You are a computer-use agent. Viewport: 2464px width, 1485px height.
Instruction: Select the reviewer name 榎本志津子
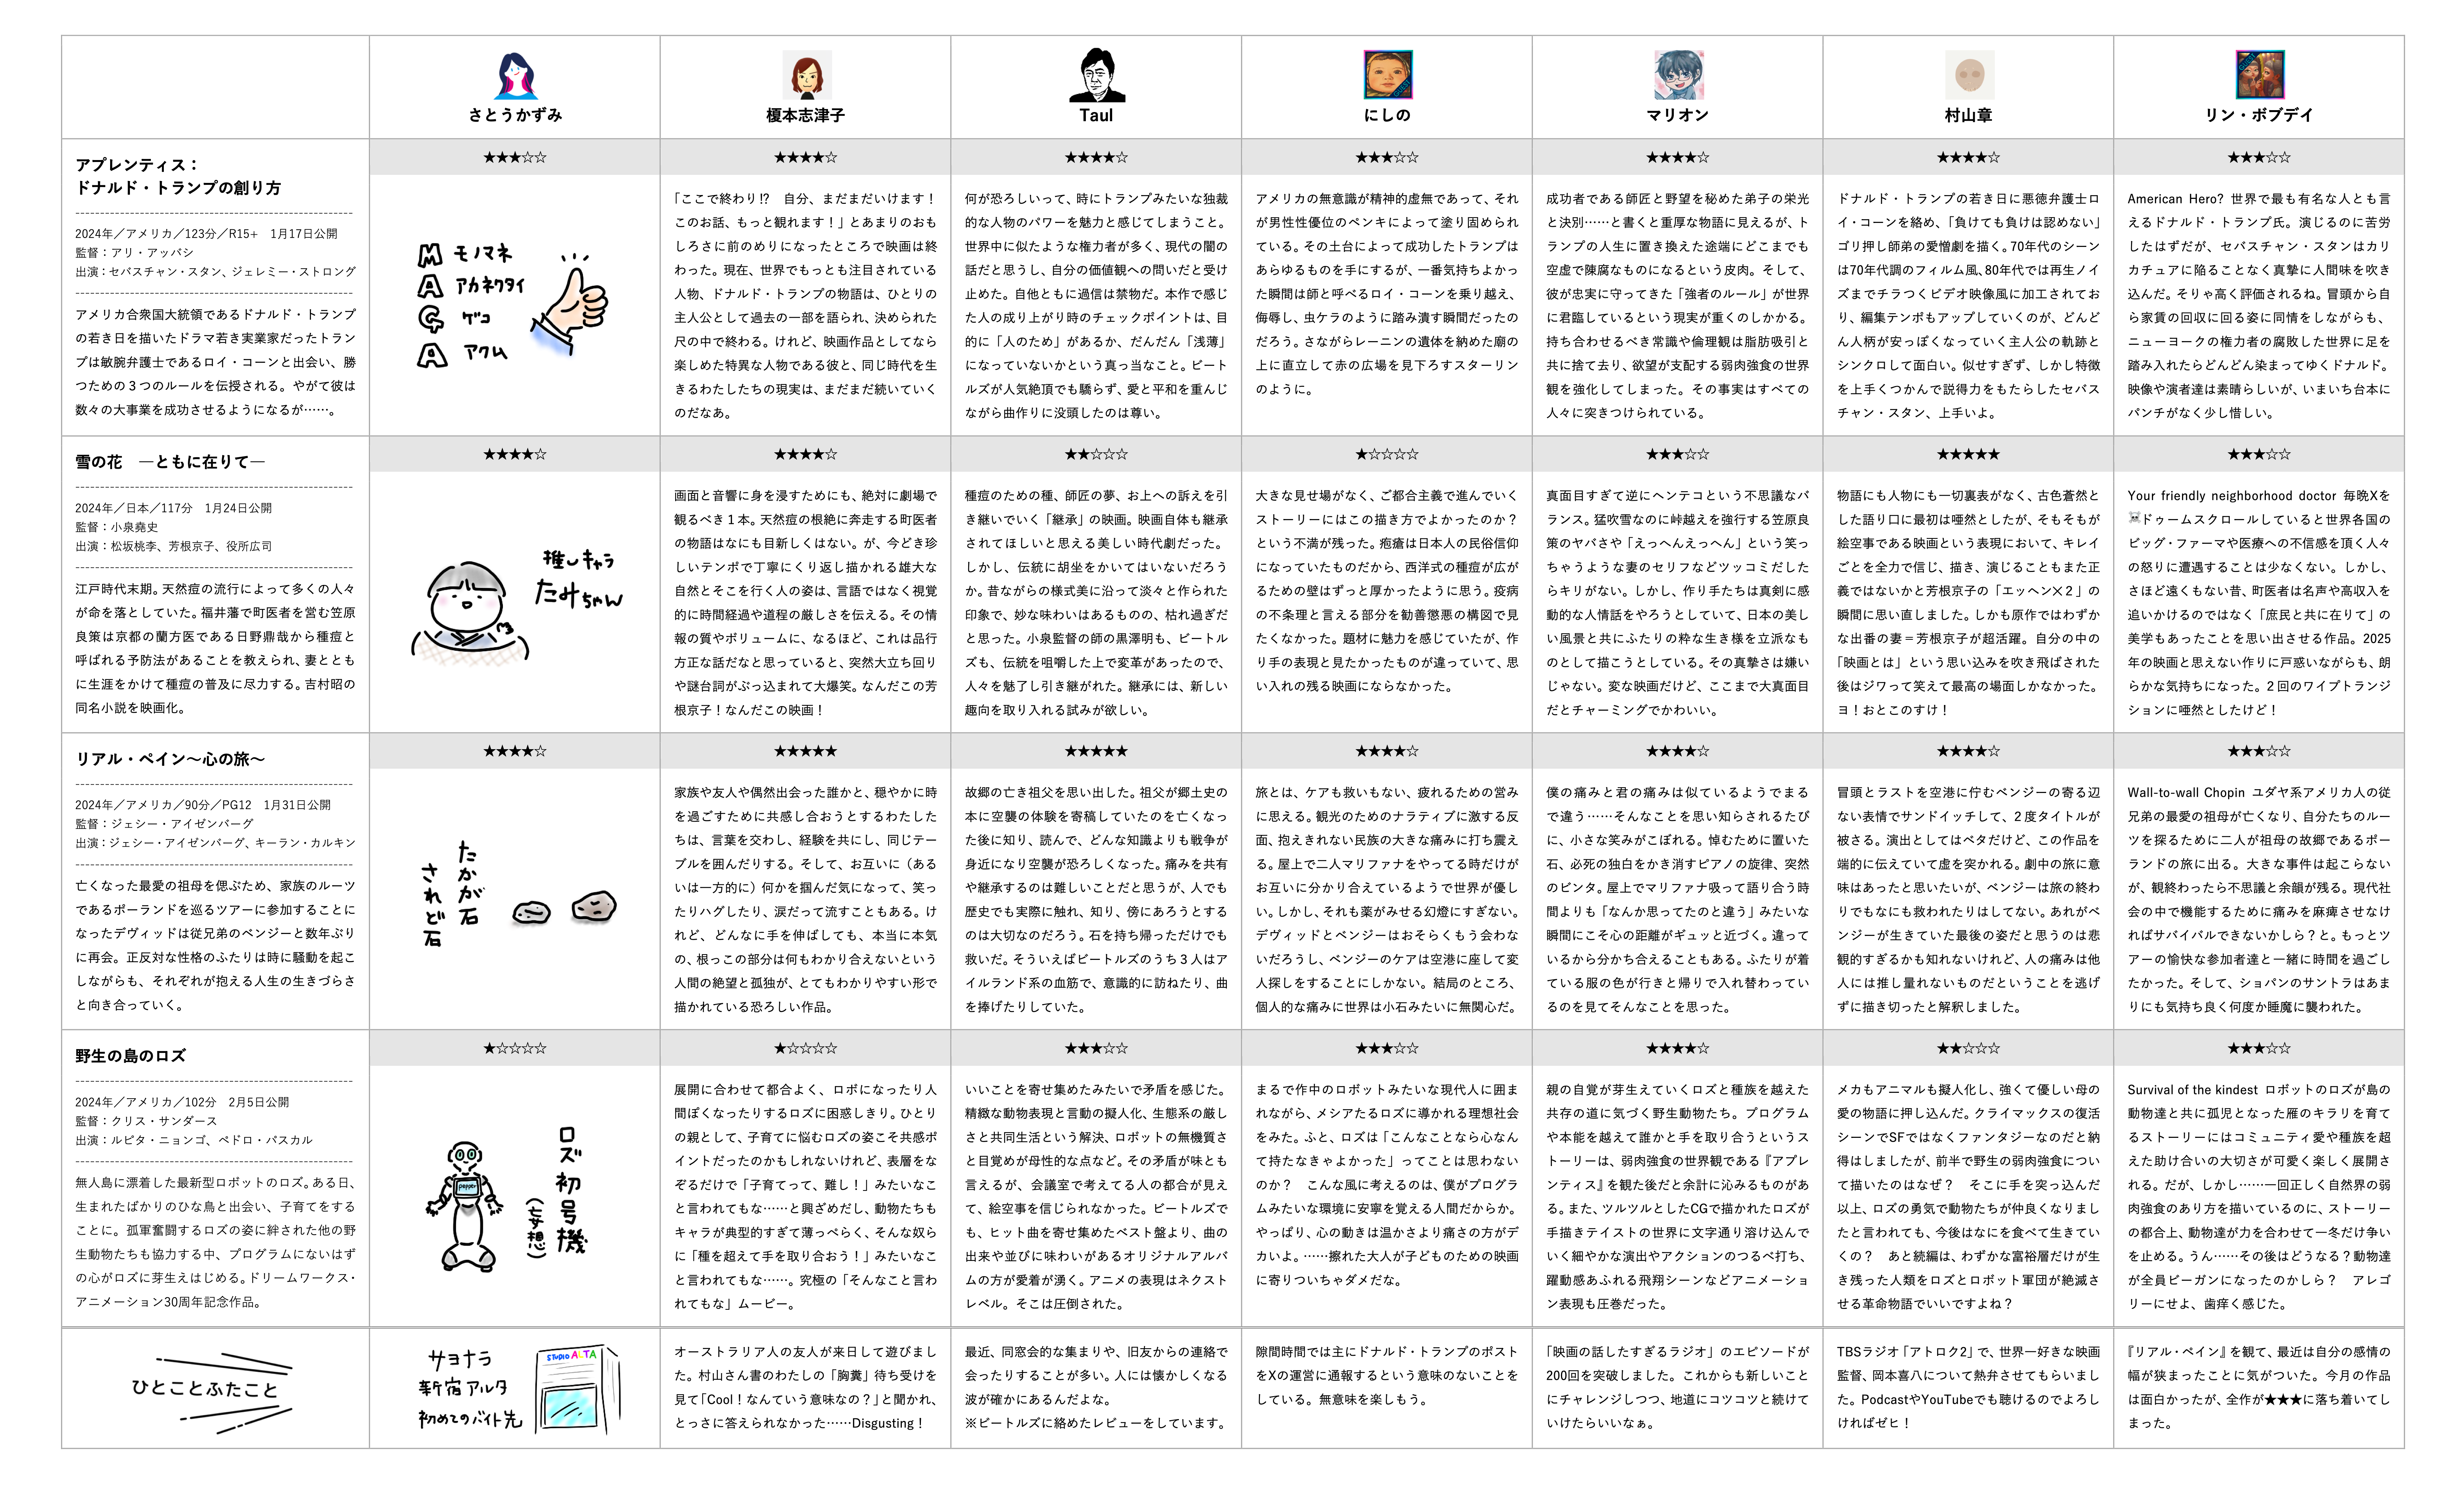click(x=806, y=115)
